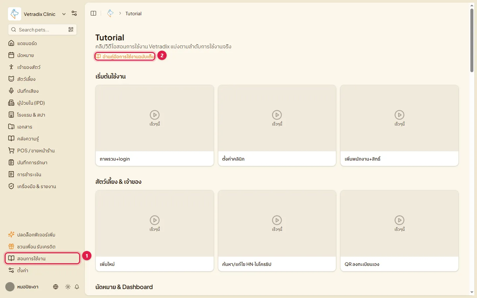The height and width of the screenshot is (298, 477).
Task: Click ปลดล็อกฟีเจอร์เพิ่ม link
Action: point(42,235)
